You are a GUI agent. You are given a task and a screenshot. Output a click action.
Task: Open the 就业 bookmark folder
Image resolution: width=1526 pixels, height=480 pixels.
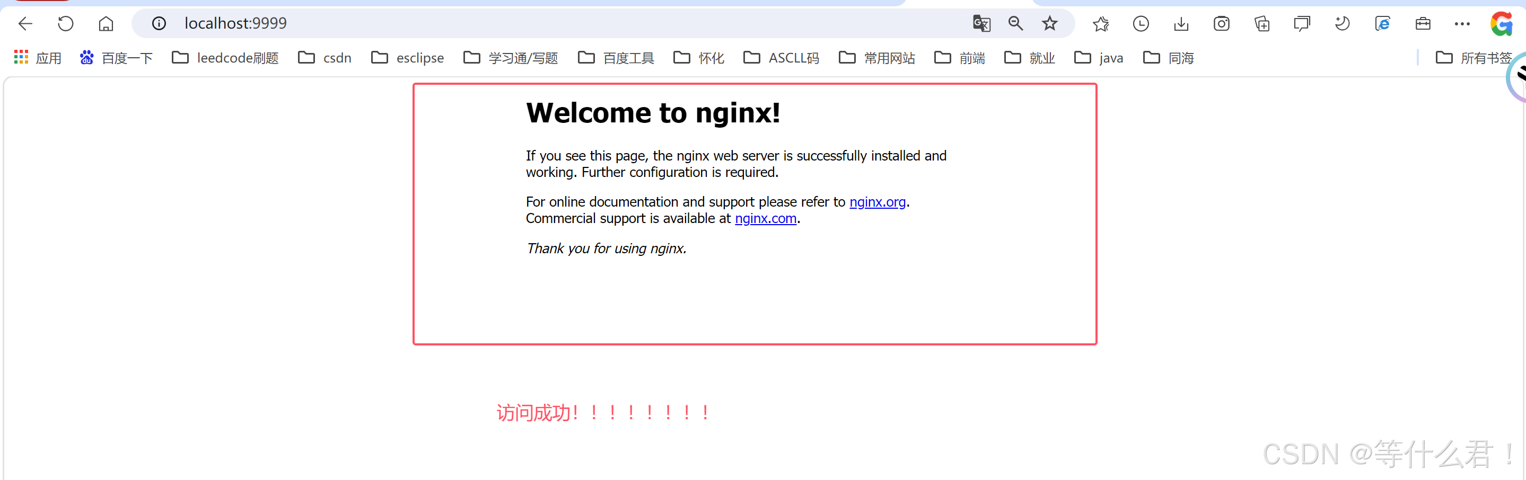click(1030, 57)
